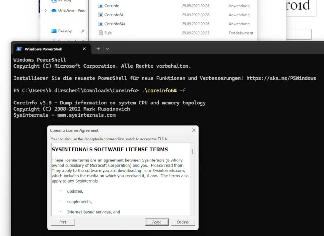
Task: Click the 'Internet-based services, and' line
Action: (x=94, y=212)
